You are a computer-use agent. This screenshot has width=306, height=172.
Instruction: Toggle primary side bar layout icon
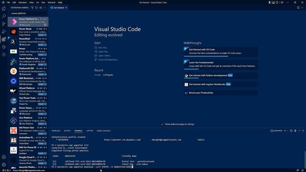(x=270, y=2)
